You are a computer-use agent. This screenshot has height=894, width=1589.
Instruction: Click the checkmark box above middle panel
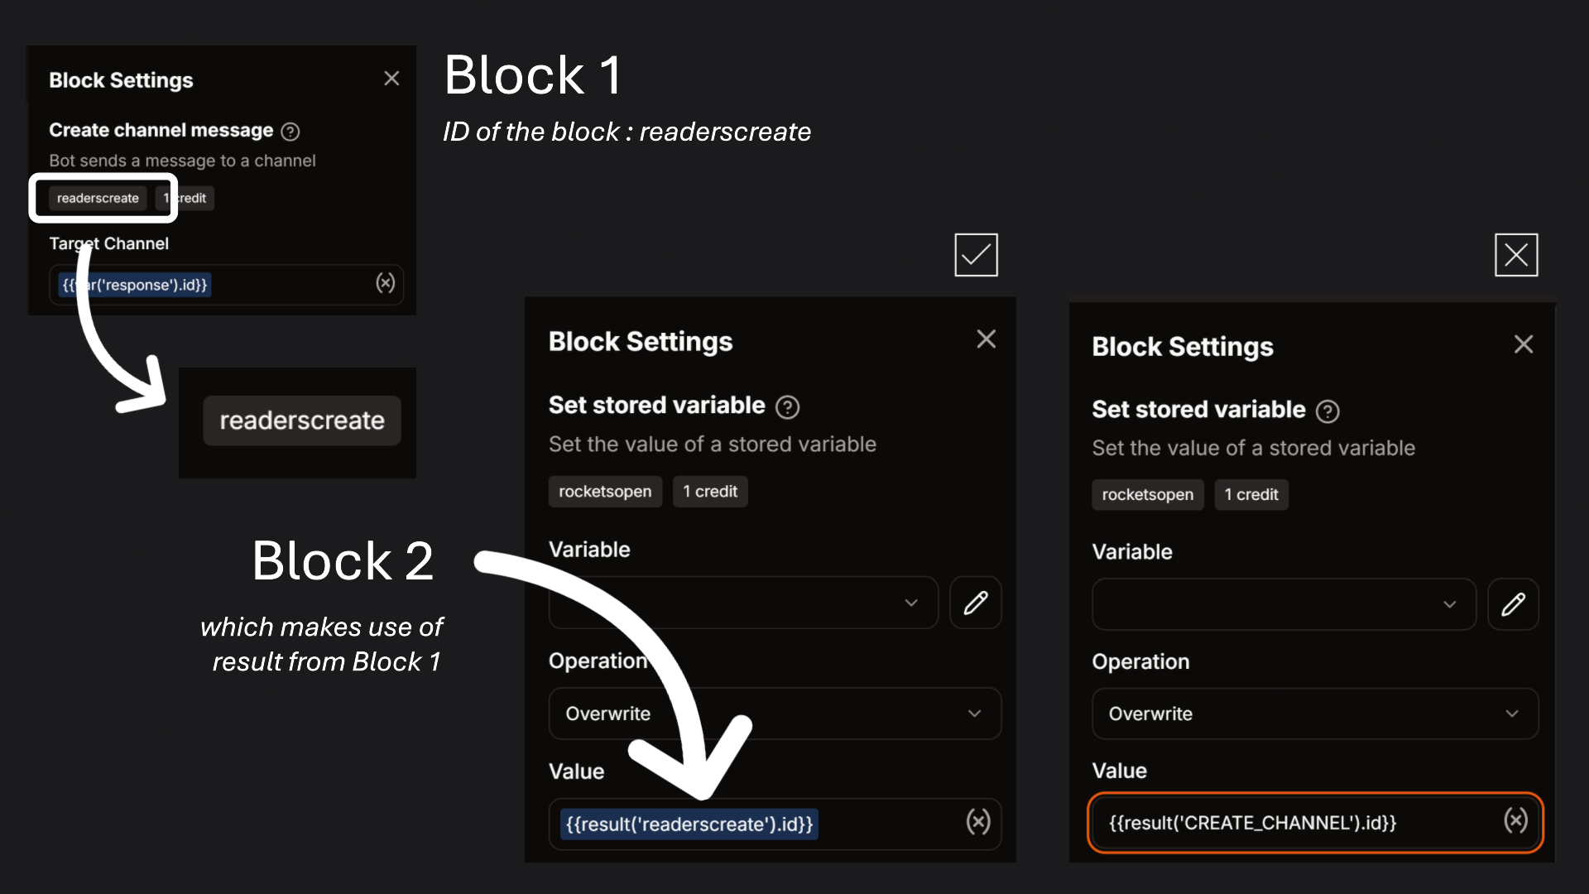[x=976, y=255]
